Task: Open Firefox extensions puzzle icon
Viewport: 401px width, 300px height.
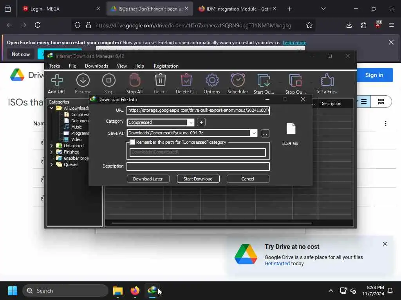Action: click(363, 25)
